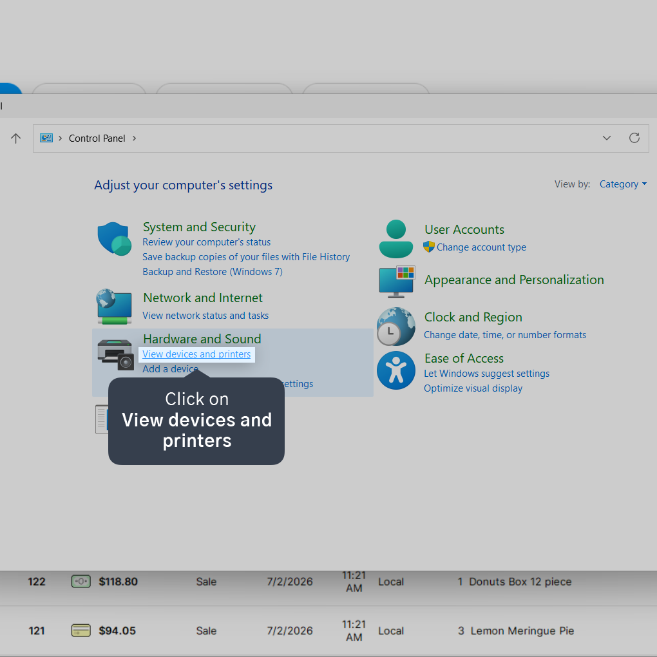Select the Control Panel breadcrumb
This screenshot has width=657, height=657.
pyautogui.click(x=97, y=138)
